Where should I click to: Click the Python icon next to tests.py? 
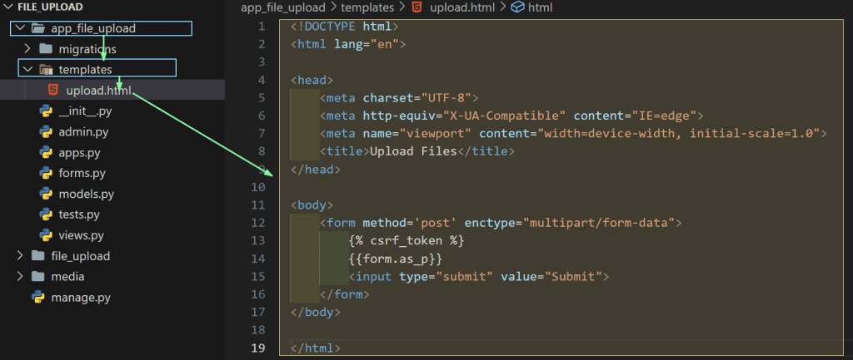46,215
